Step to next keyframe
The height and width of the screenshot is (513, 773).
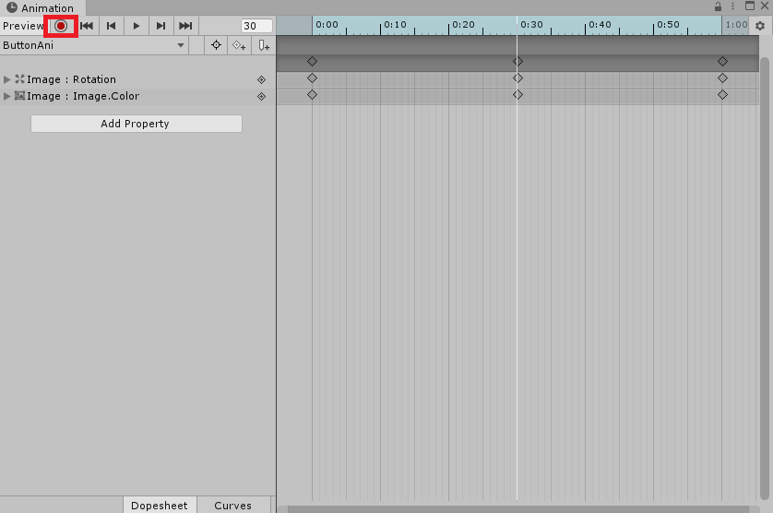[161, 26]
